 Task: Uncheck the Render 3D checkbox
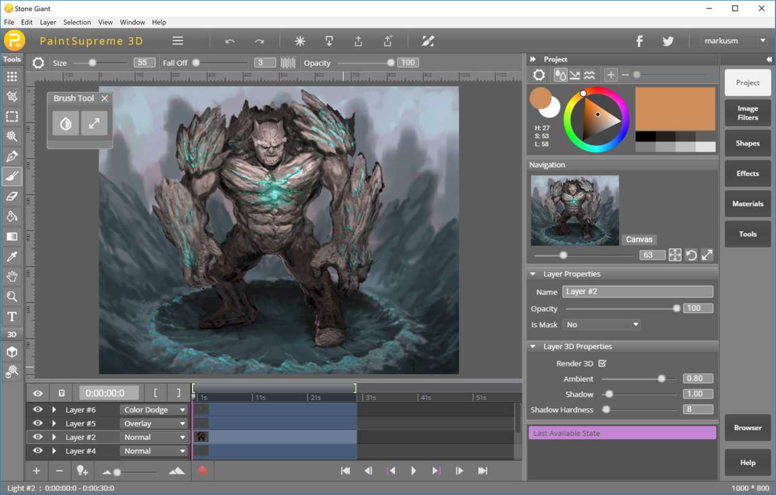[x=602, y=364]
